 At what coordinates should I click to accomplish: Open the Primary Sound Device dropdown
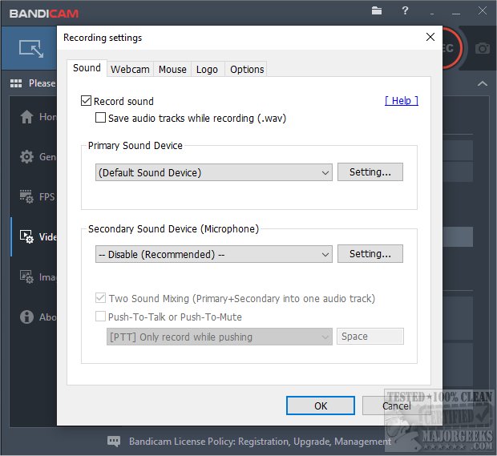[214, 172]
